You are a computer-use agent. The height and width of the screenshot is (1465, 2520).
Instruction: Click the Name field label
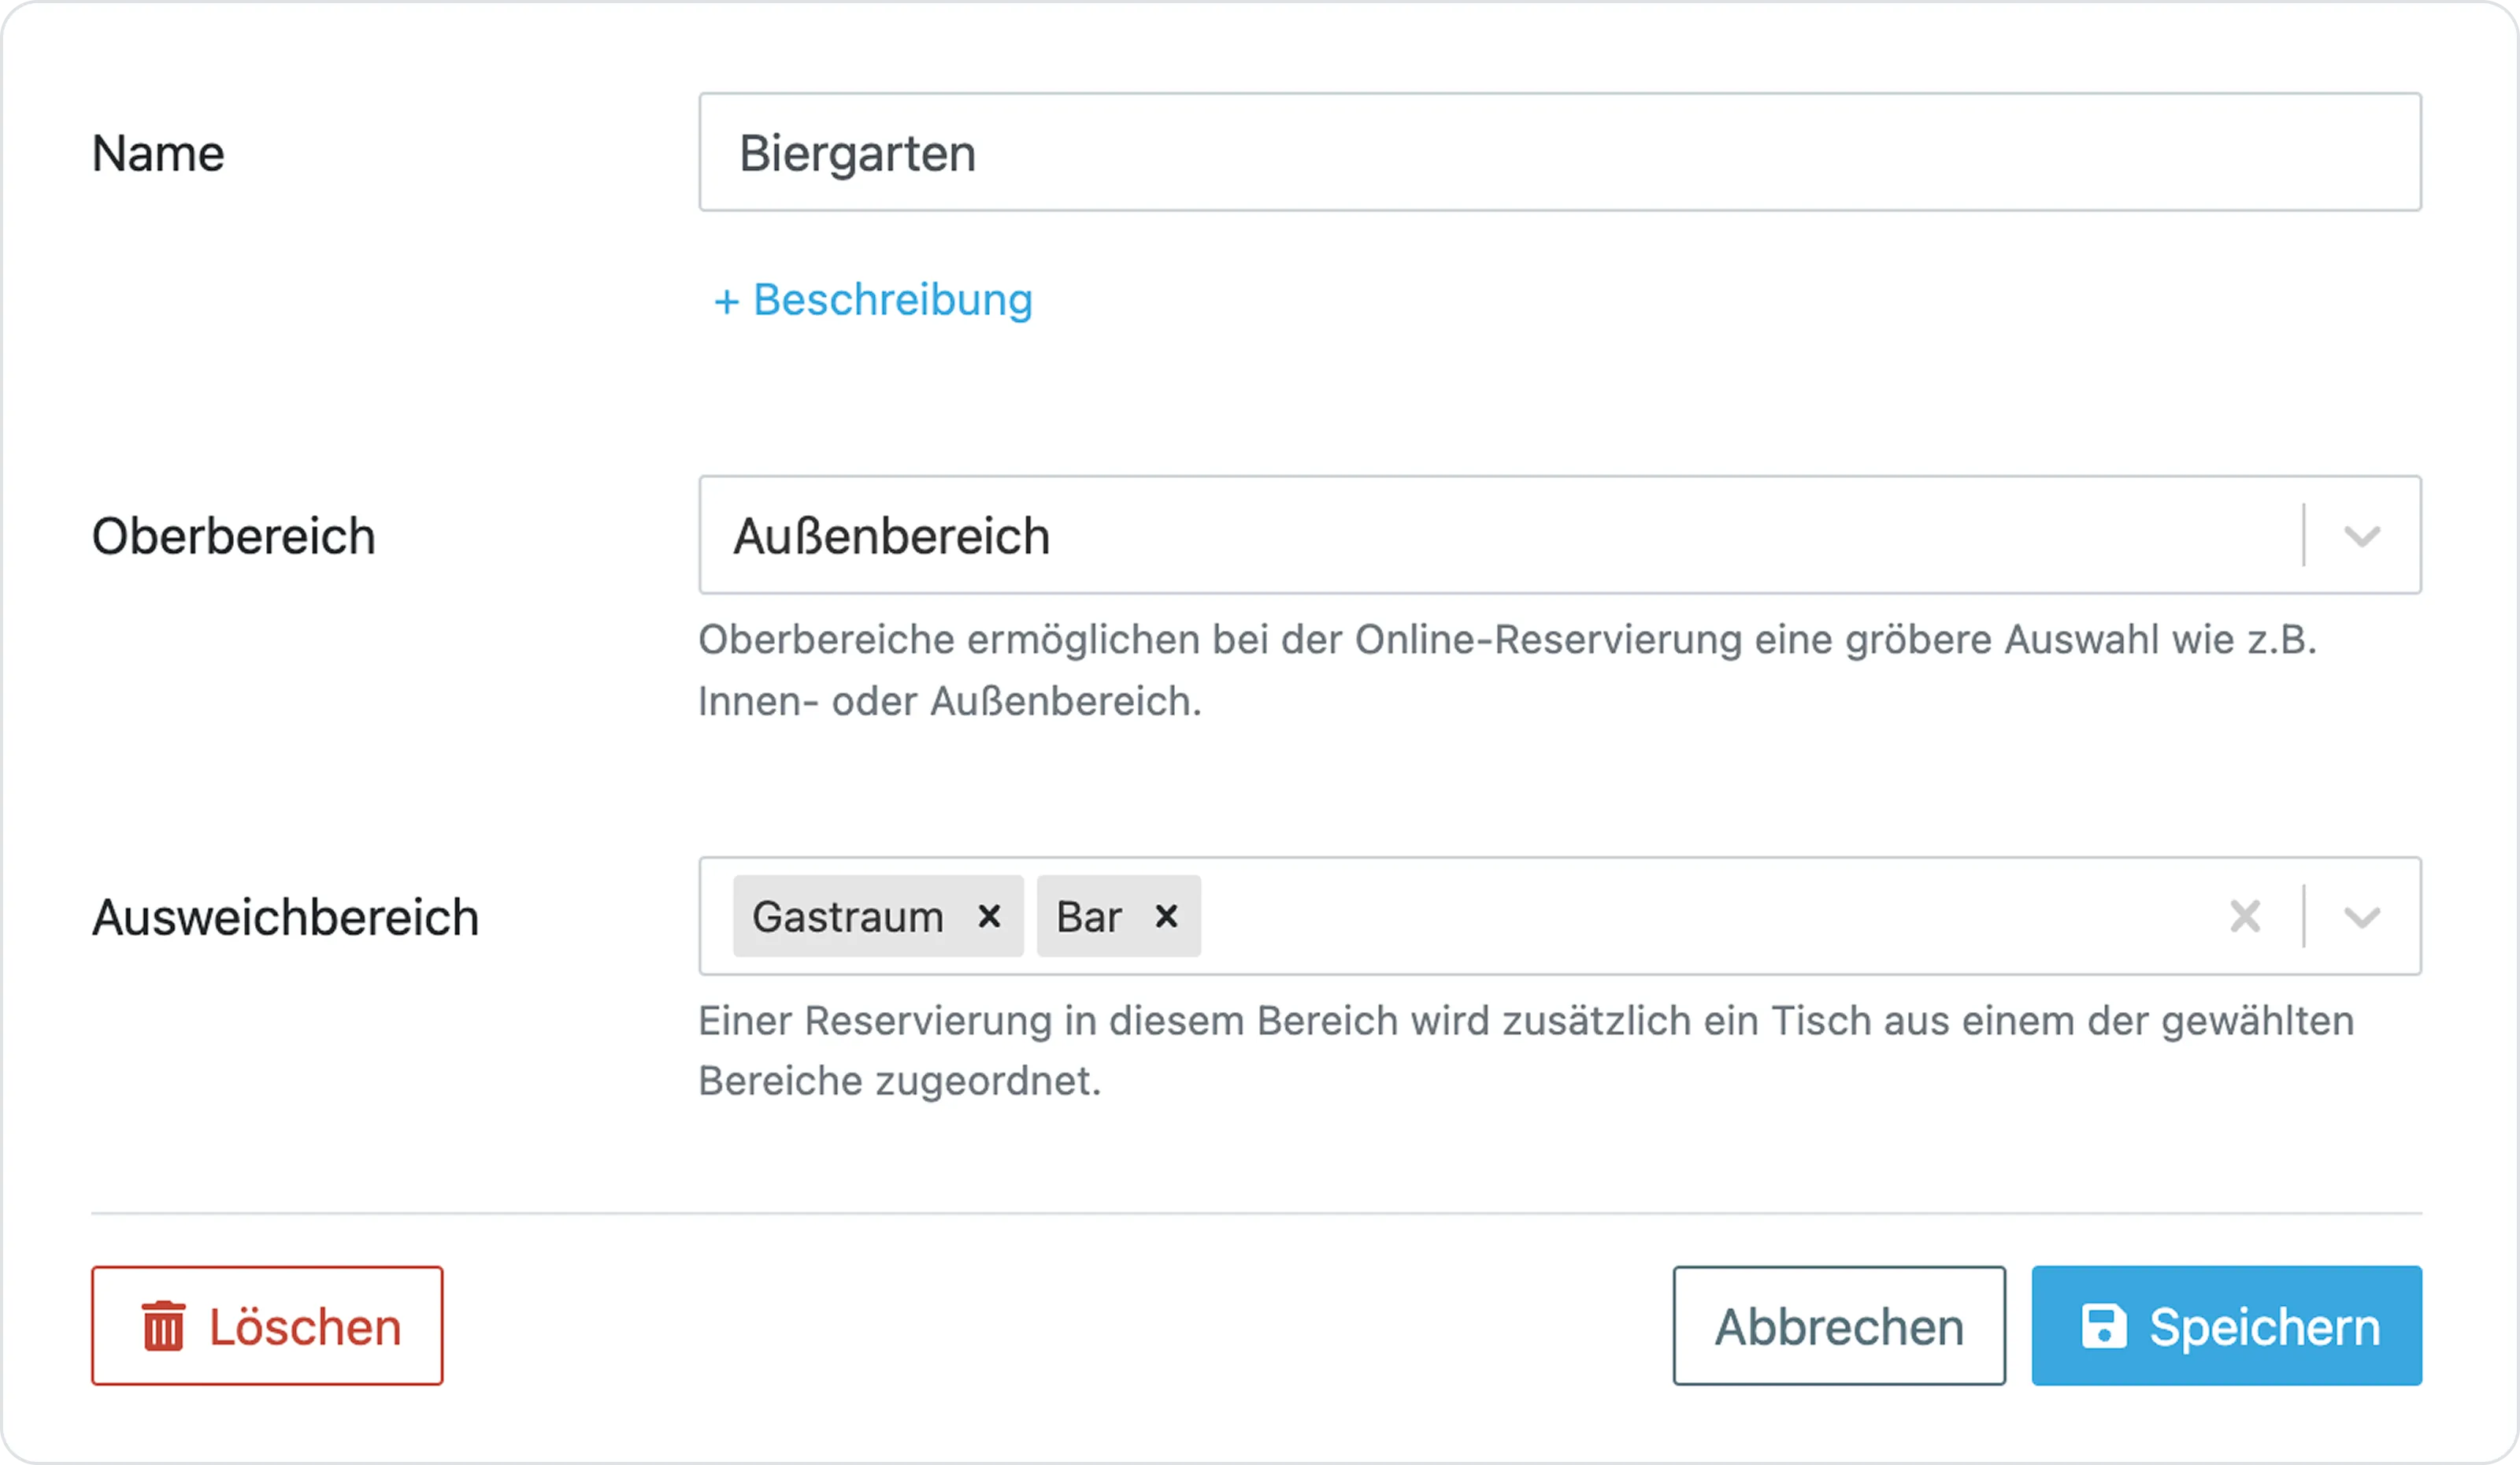(158, 153)
